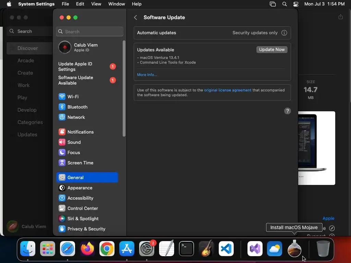
Task: Open Screen Time settings
Action: pyautogui.click(x=87, y=163)
